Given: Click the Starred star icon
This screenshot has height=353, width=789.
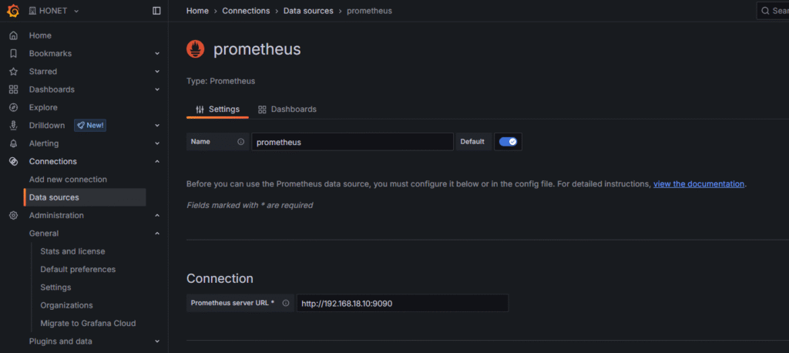Looking at the screenshot, I should (13, 72).
